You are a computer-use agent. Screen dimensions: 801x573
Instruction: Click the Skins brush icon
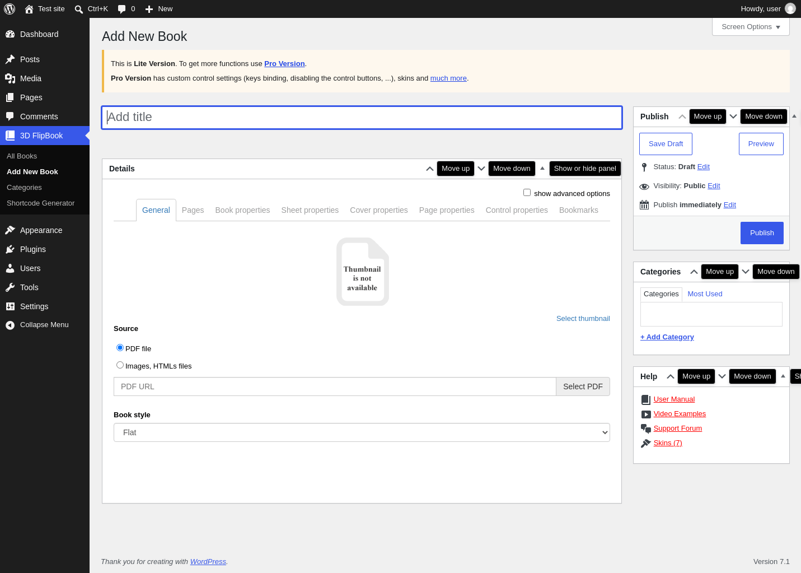[x=646, y=443]
